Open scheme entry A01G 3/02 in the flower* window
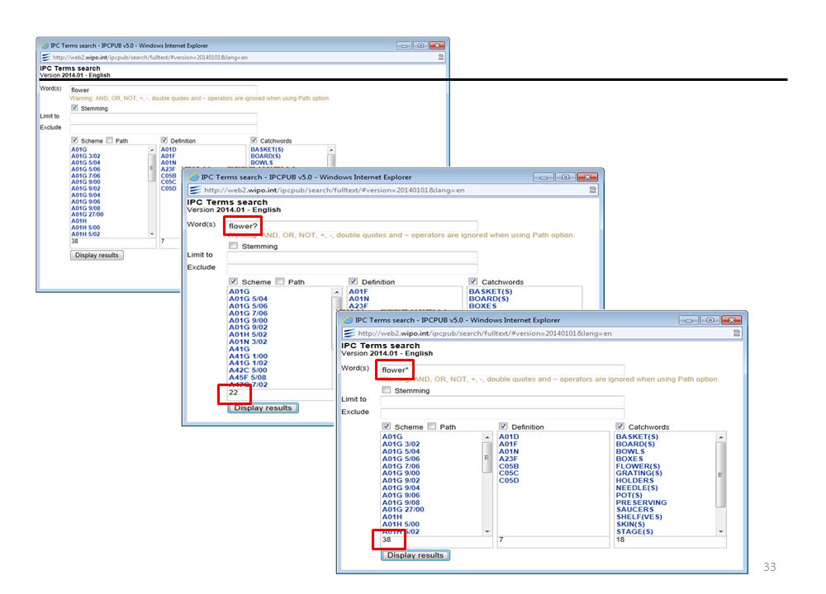This screenshot has width=826, height=594. point(401,444)
